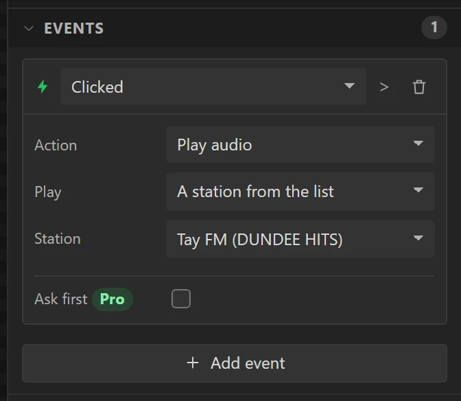This screenshot has width=461, height=401.
Task: Click the Ask first label
Action: pos(61,299)
